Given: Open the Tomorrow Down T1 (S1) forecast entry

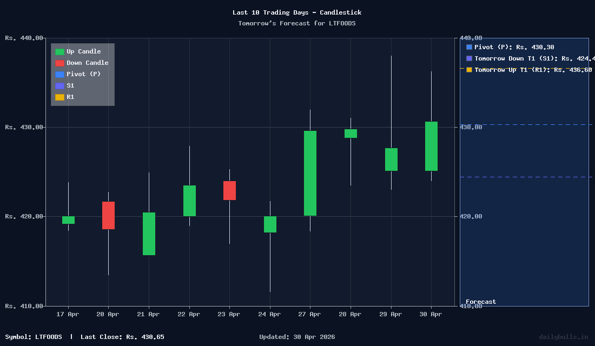Looking at the screenshot, I should click(527, 58).
